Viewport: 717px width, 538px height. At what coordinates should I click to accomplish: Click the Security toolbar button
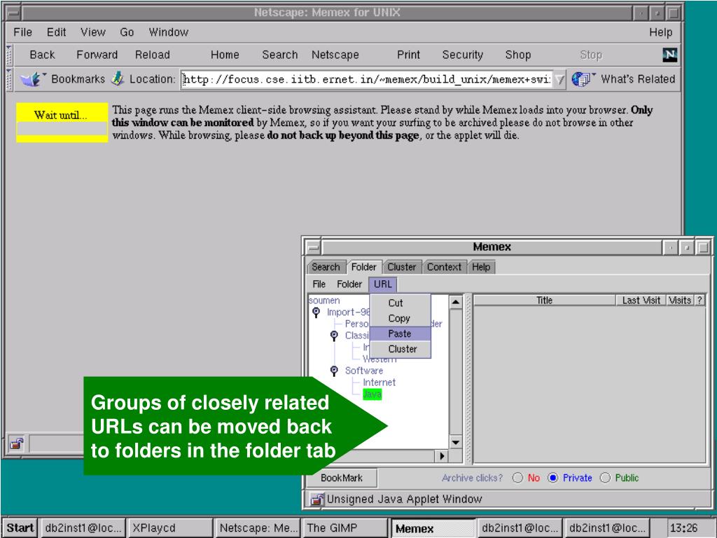(x=462, y=55)
